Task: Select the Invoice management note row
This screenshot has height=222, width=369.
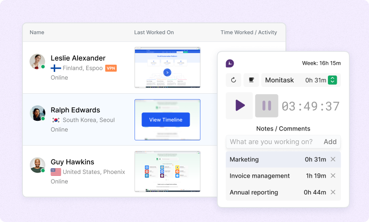Action: (x=283, y=176)
